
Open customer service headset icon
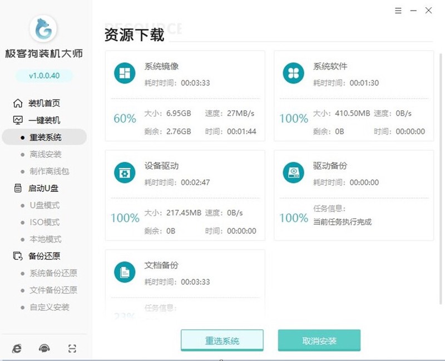(x=44, y=348)
